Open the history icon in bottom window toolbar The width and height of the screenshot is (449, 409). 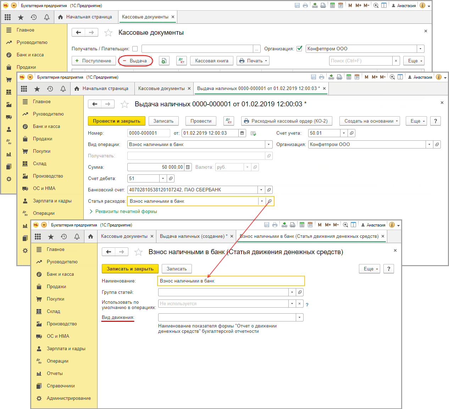(64, 237)
